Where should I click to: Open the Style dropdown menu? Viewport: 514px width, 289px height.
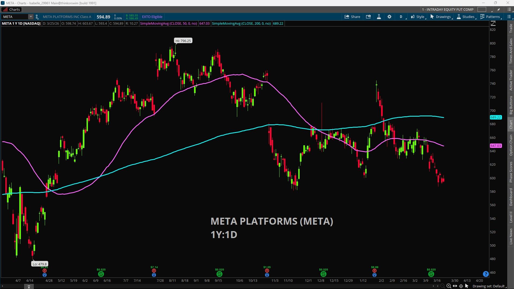pyautogui.click(x=418, y=17)
